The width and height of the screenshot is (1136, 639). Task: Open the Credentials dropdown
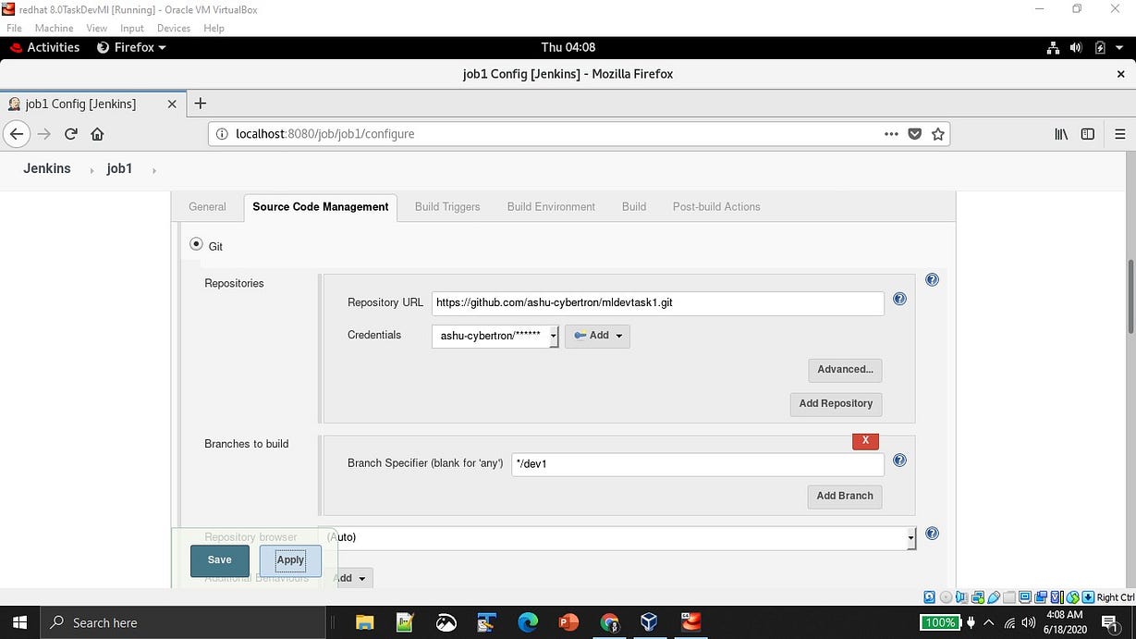[x=495, y=336]
